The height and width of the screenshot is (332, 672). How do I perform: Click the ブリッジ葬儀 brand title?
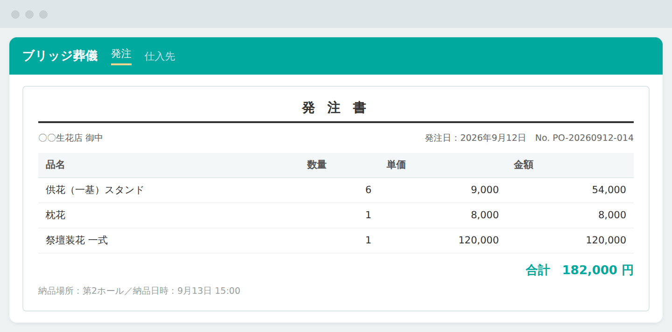(60, 56)
